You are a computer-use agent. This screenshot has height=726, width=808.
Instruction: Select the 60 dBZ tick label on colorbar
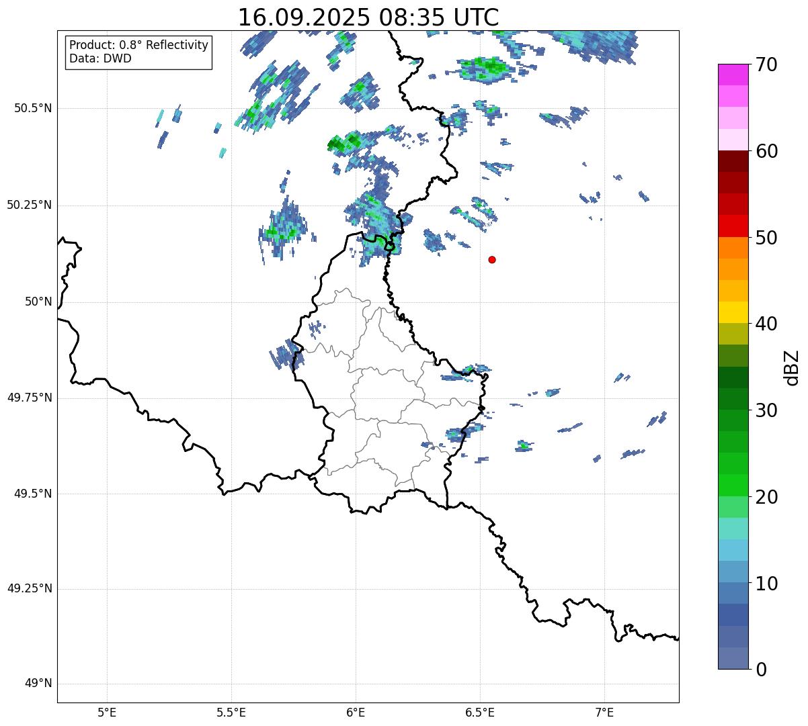(x=766, y=151)
